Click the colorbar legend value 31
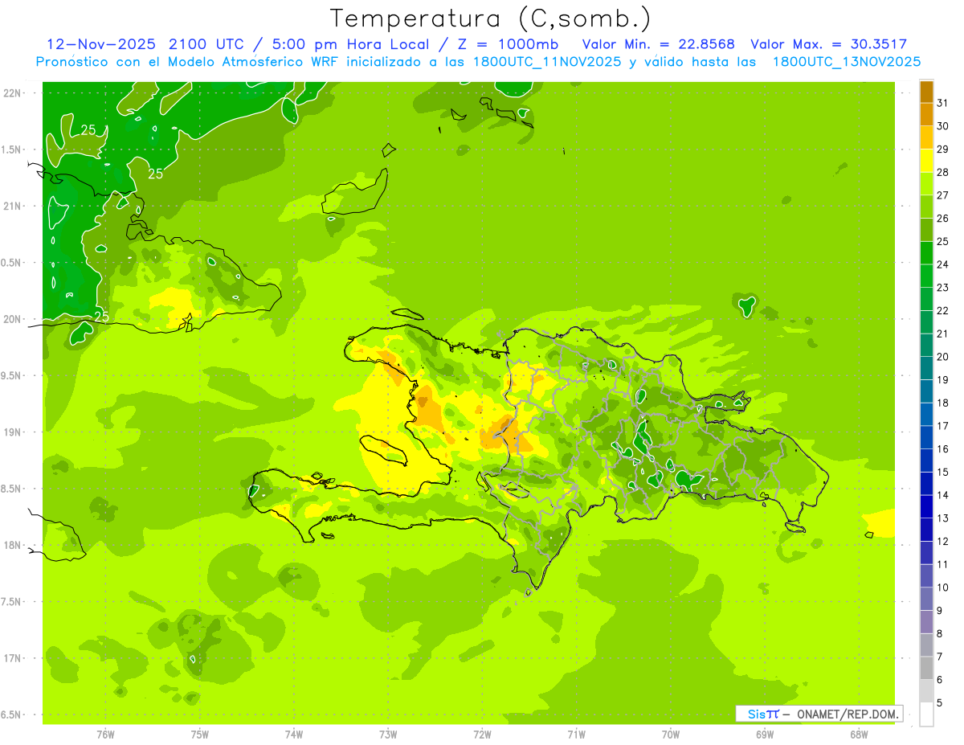The image size is (964, 745). click(942, 103)
